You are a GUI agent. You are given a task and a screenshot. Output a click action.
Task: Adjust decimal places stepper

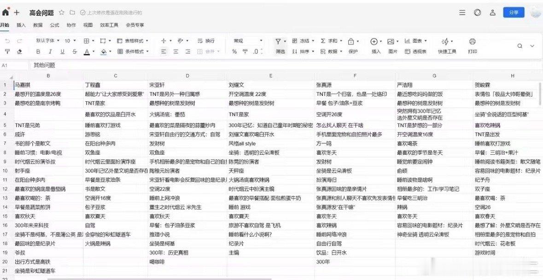point(257,51)
